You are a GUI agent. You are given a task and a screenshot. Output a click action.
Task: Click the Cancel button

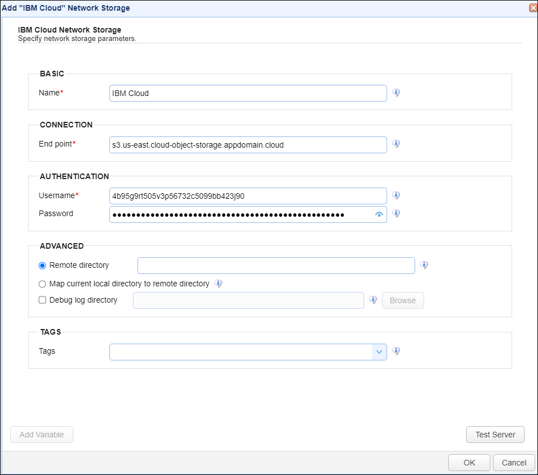pos(514,463)
